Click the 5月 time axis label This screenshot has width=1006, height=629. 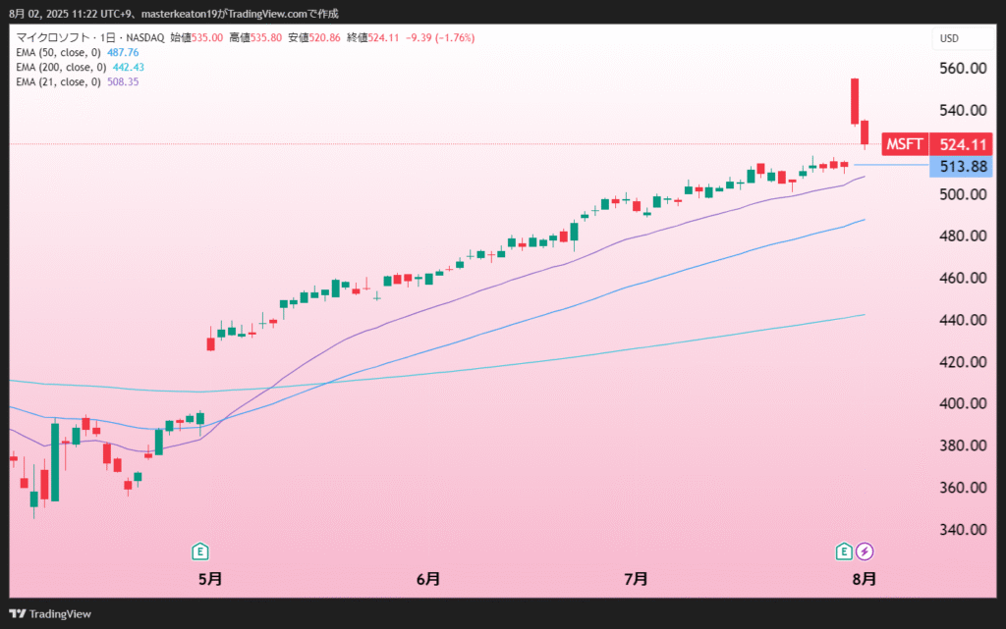click(210, 579)
